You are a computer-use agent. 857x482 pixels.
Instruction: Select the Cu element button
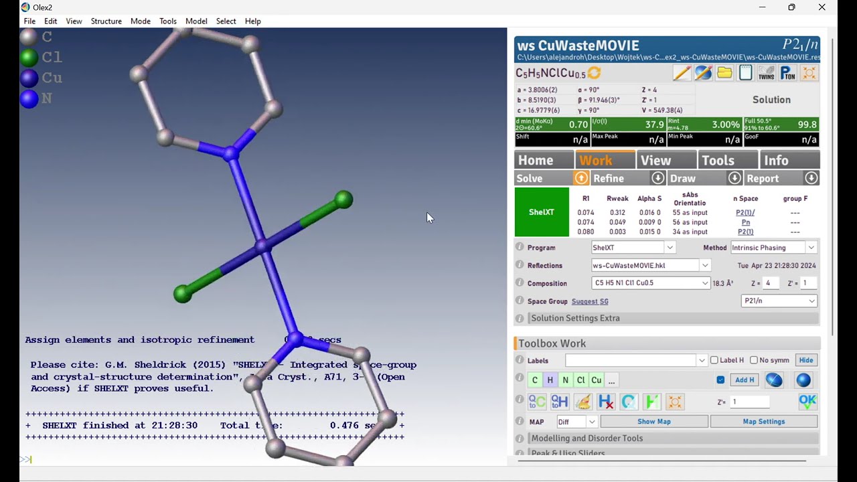click(x=596, y=380)
